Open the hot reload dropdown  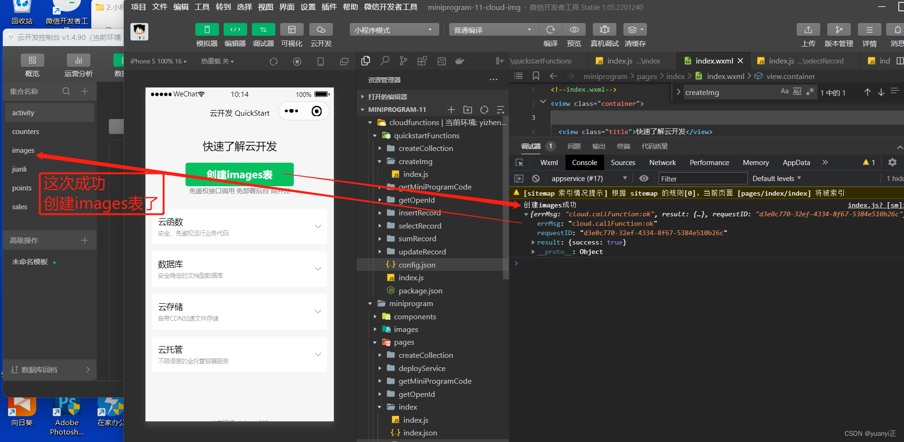217,61
